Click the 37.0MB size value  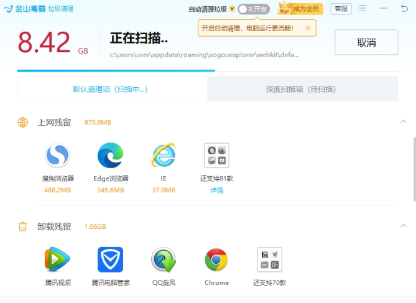tap(164, 190)
